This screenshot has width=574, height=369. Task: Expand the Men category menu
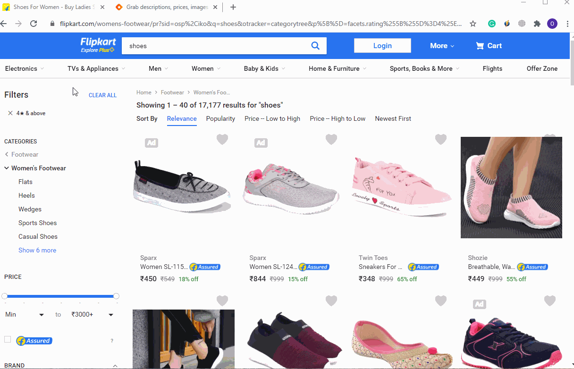(158, 68)
